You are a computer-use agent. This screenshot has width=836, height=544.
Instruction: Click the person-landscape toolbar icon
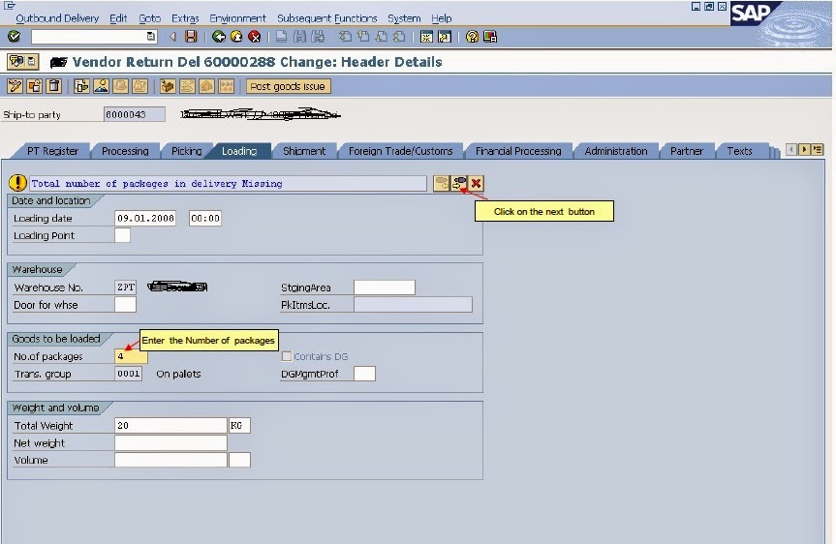102,86
